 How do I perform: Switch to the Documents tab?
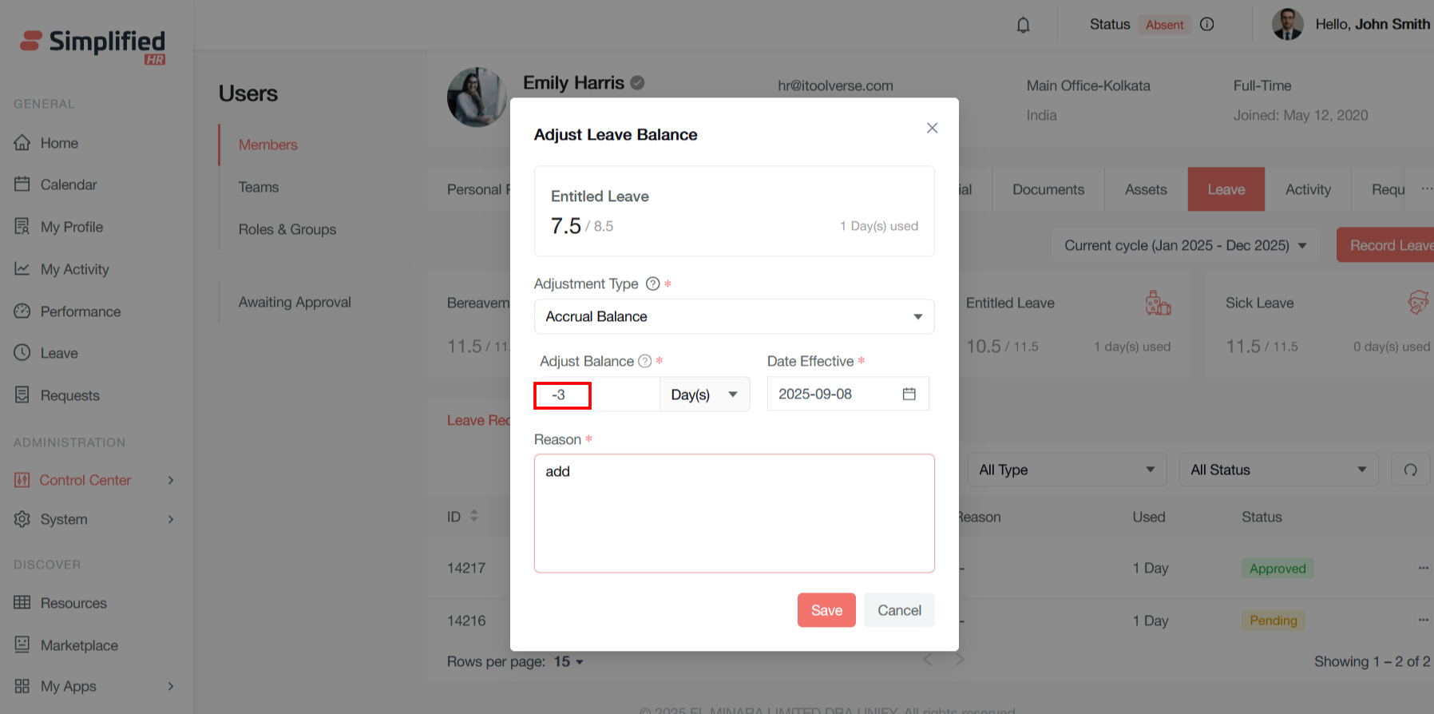coord(1048,189)
